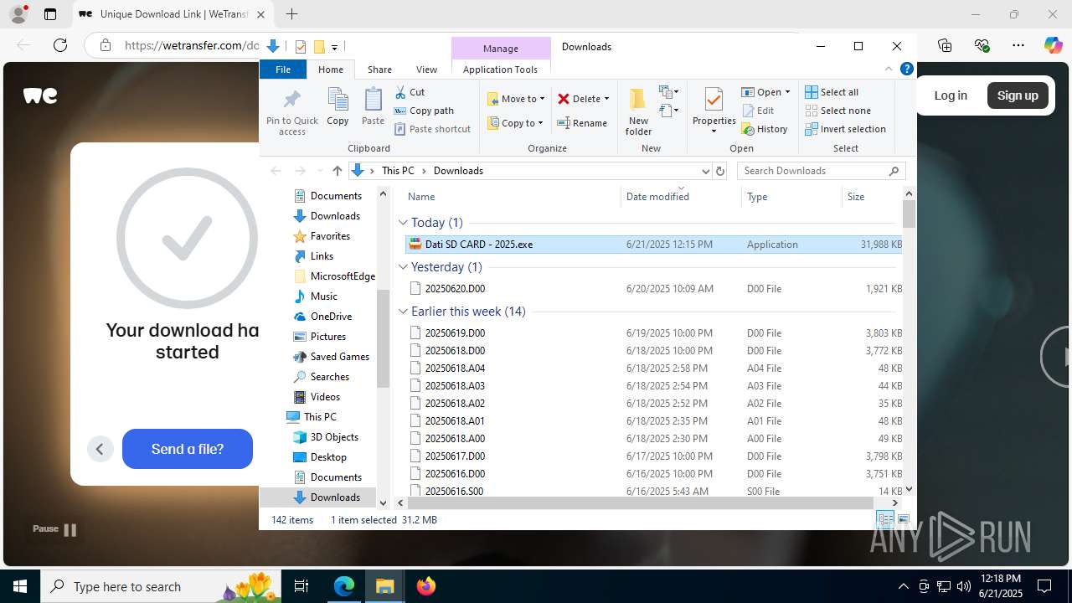The width and height of the screenshot is (1072, 603).
Task: Open taskbar notification center
Action: point(1044,586)
